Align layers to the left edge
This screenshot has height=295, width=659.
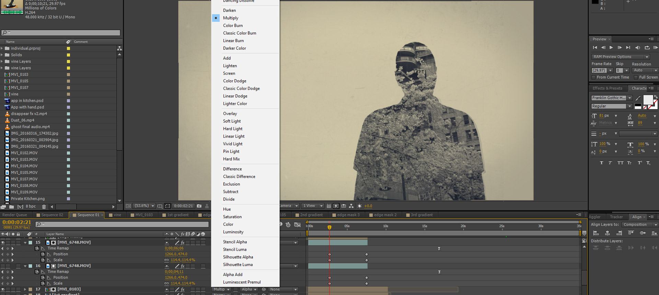pos(596,233)
